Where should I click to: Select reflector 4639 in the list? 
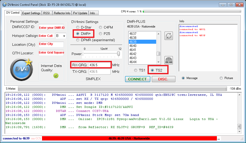(x=142, y=42)
